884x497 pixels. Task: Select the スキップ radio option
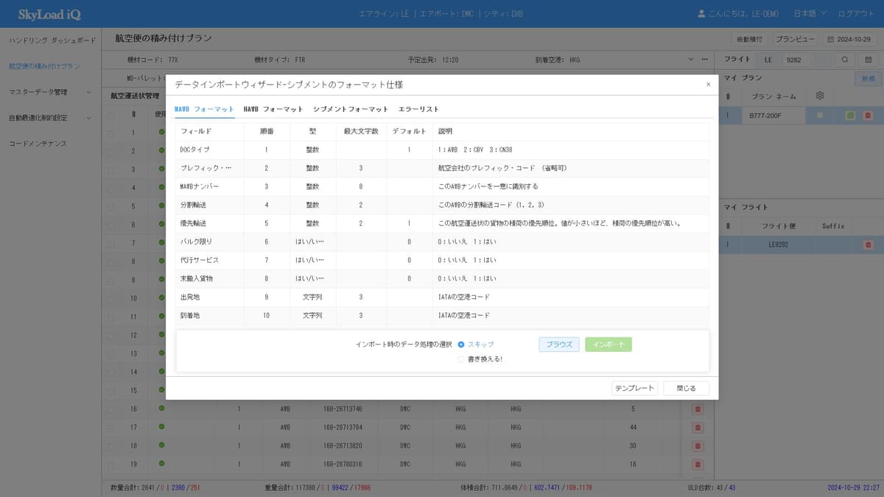[x=461, y=344]
